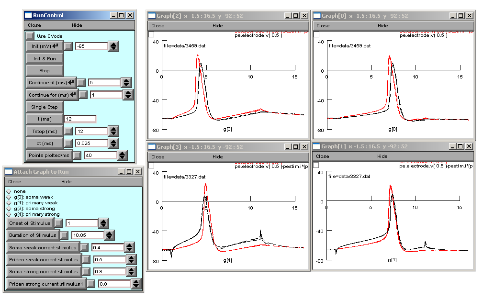This screenshot has height=300, width=483.
Task: Maximize the Graph[3] window
Action: click(x=296, y=147)
